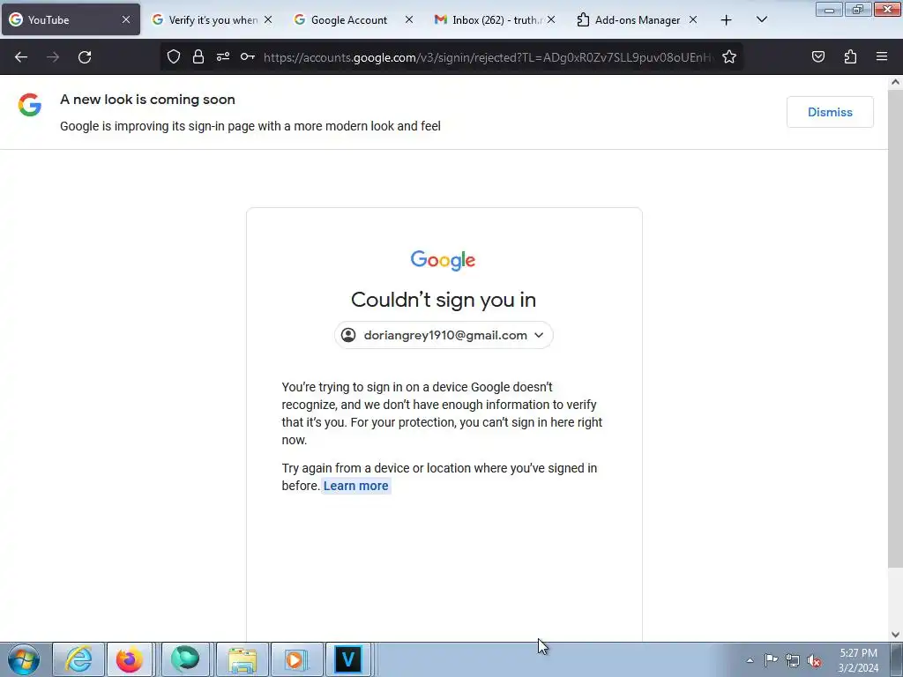Launch Internet Explorer from taskbar
The image size is (903, 677).
click(x=78, y=659)
